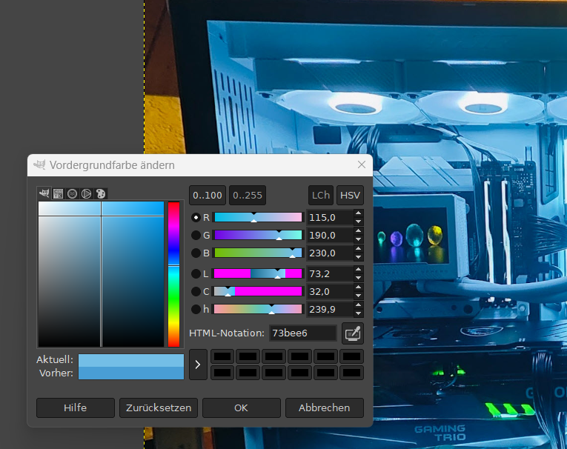Decrease the R value with down arrow
This screenshot has height=449, width=567.
(358, 222)
